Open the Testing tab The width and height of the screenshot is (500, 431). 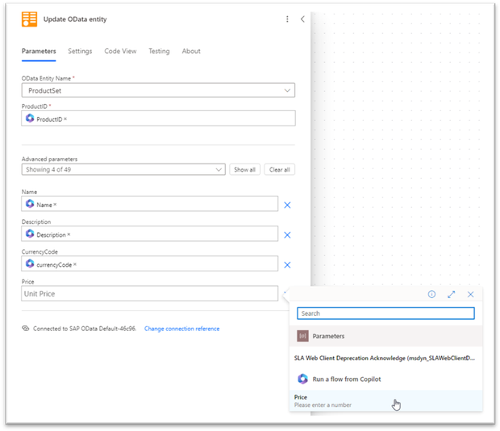pos(159,51)
